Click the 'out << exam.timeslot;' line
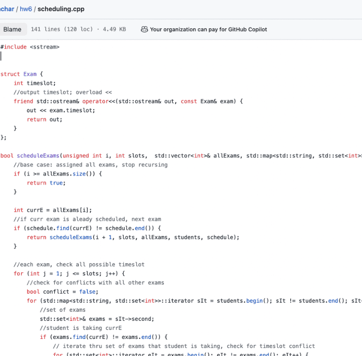 (x=61, y=110)
